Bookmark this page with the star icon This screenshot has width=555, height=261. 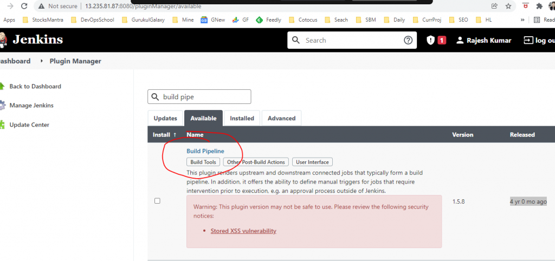coord(508,6)
